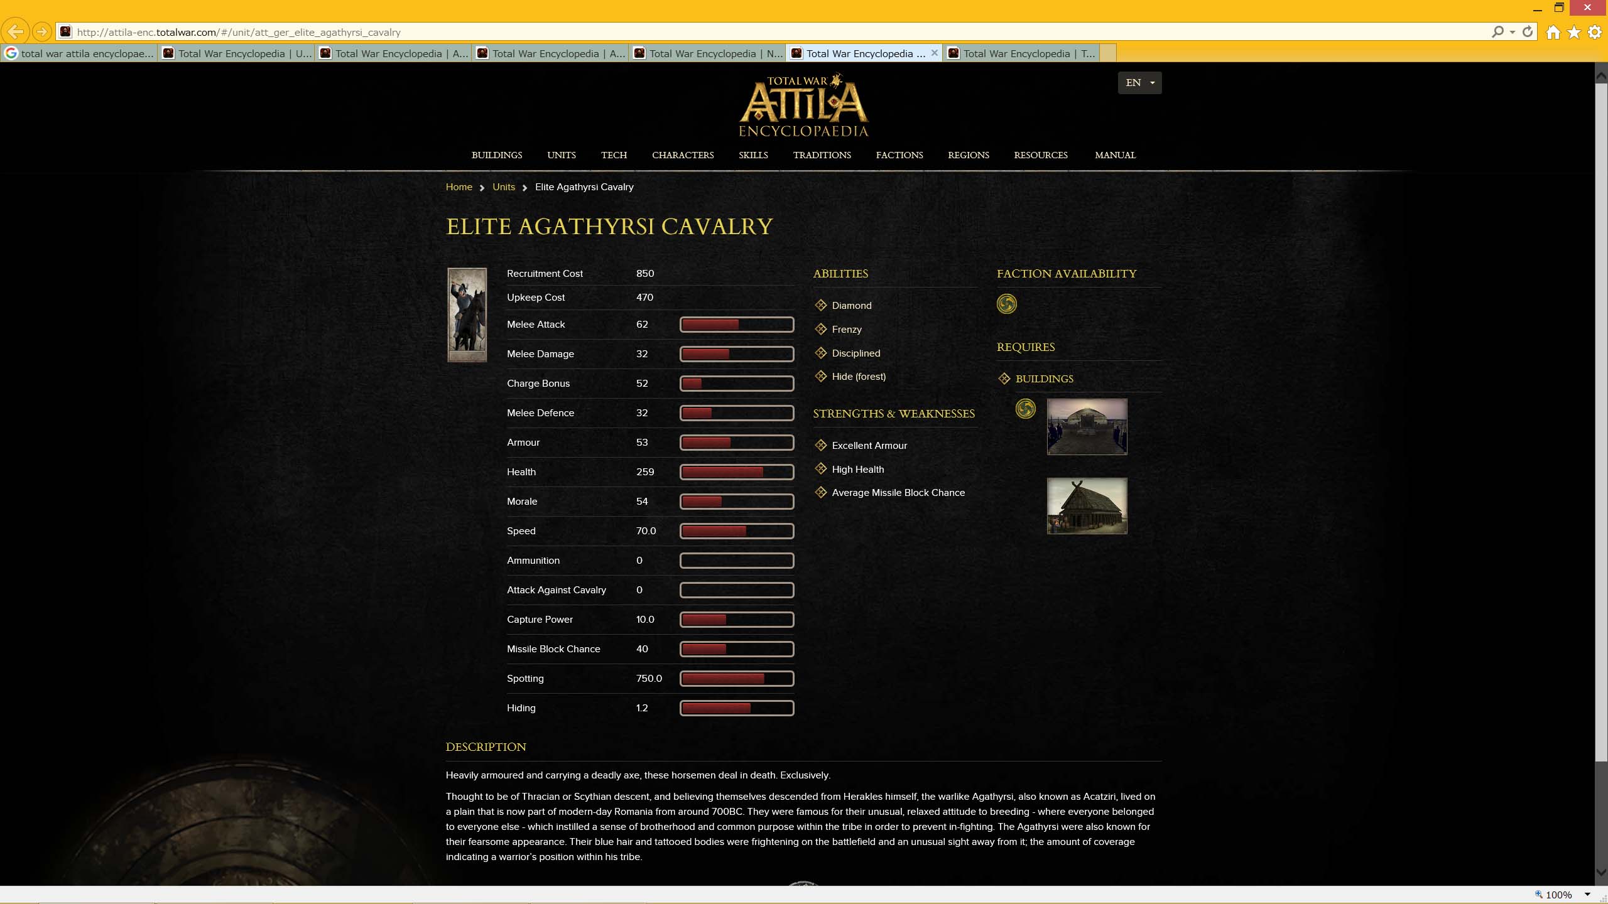Switch to the 'Total War Encyclopedia | U...' tab
The height and width of the screenshot is (904, 1608).
(237, 53)
